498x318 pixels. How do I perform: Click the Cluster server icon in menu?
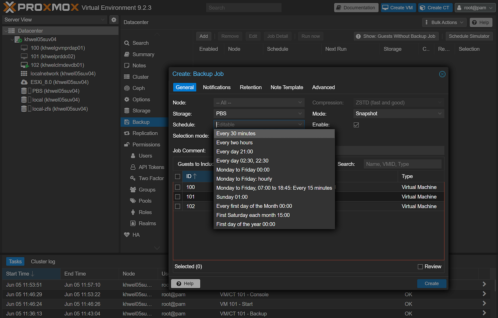coord(127,77)
